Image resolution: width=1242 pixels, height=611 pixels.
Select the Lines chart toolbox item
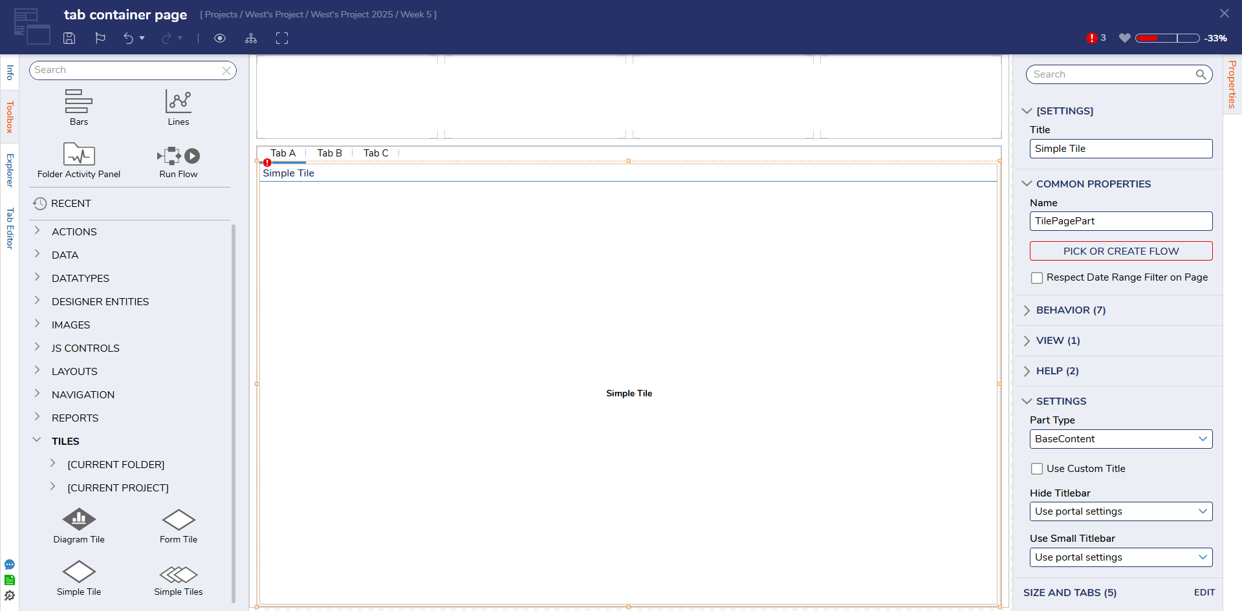[x=179, y=107]
